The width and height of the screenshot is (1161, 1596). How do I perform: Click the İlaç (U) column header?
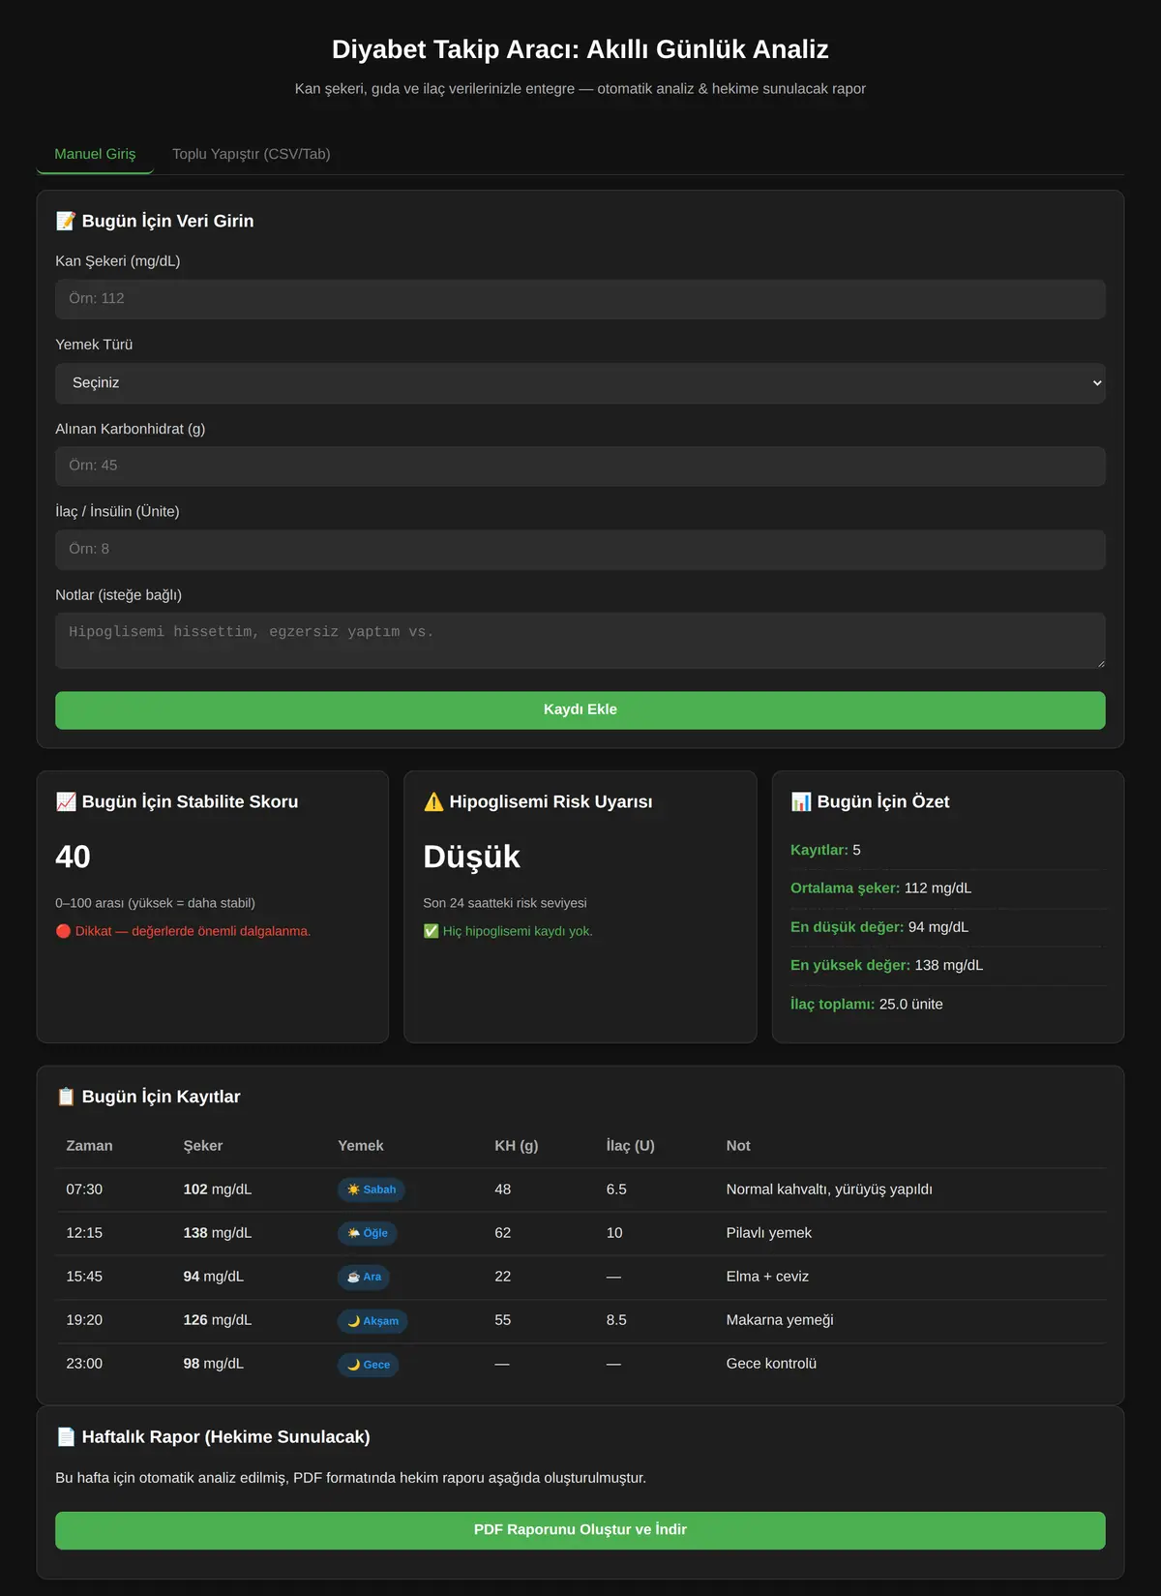631,1146
